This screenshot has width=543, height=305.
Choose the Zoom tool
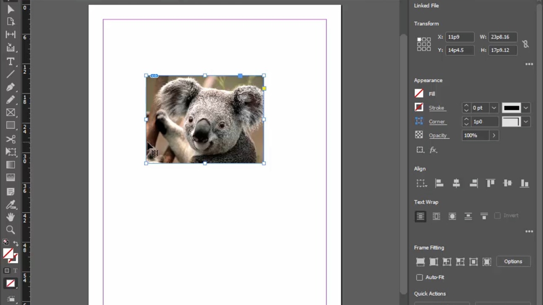tap(11, 230)
